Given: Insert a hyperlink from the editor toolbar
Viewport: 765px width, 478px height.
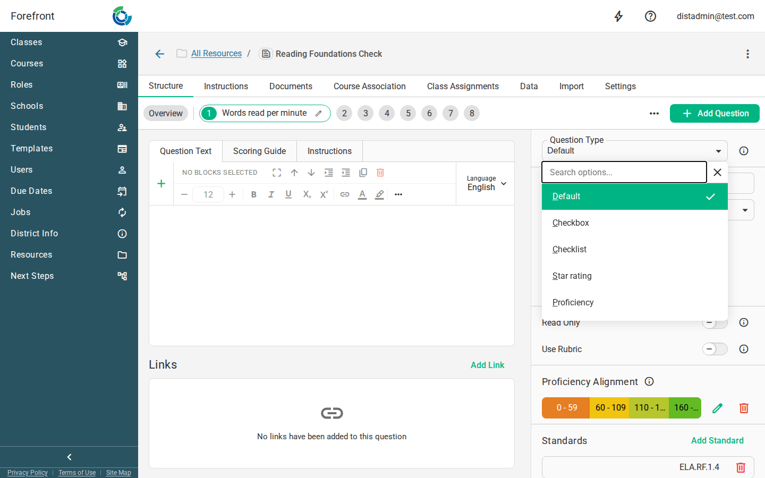Looking at the screenshot, I should (x=345, y=194).
